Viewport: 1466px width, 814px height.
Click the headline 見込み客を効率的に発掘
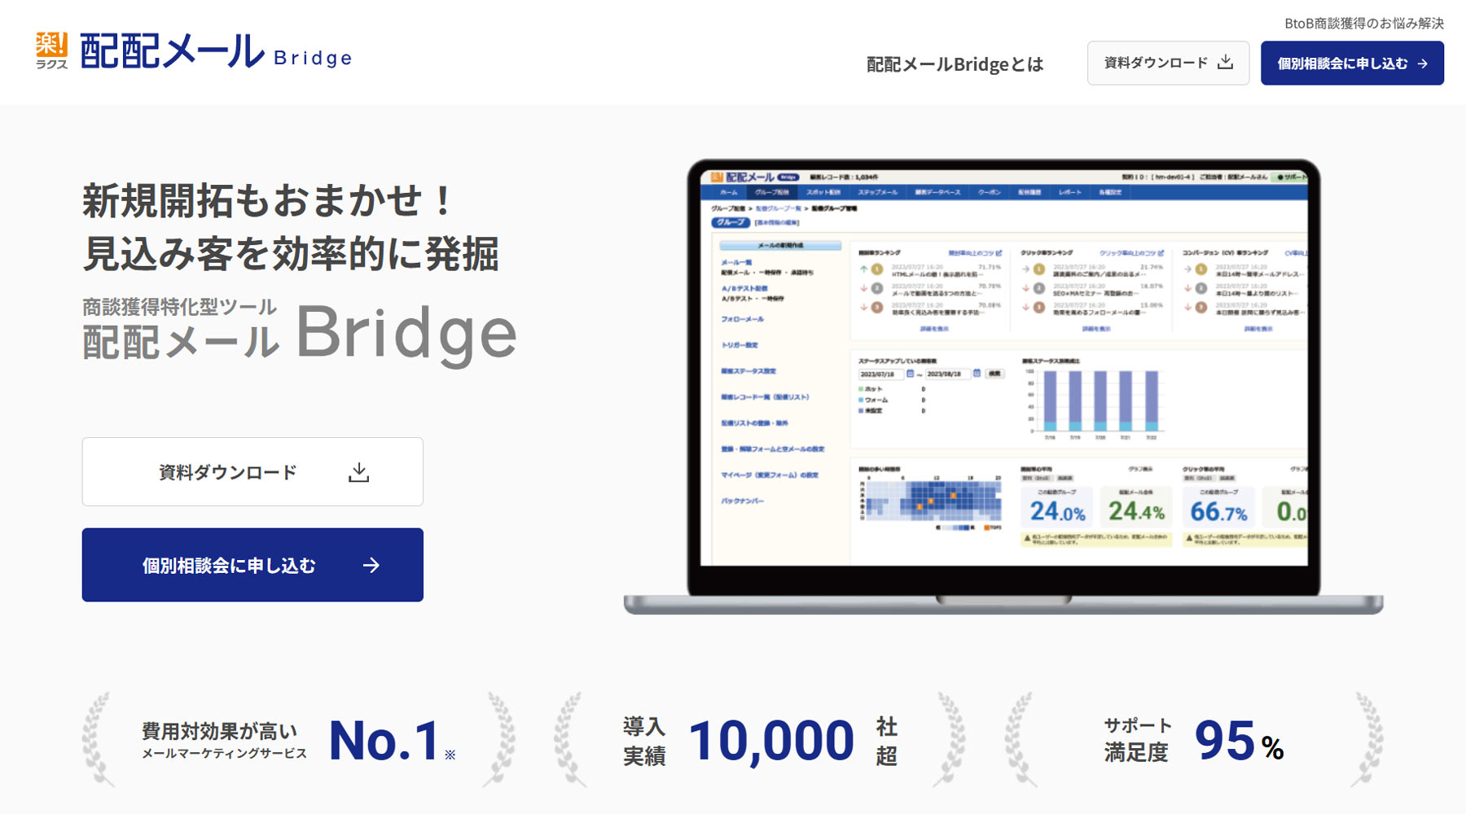click(291, 253)
